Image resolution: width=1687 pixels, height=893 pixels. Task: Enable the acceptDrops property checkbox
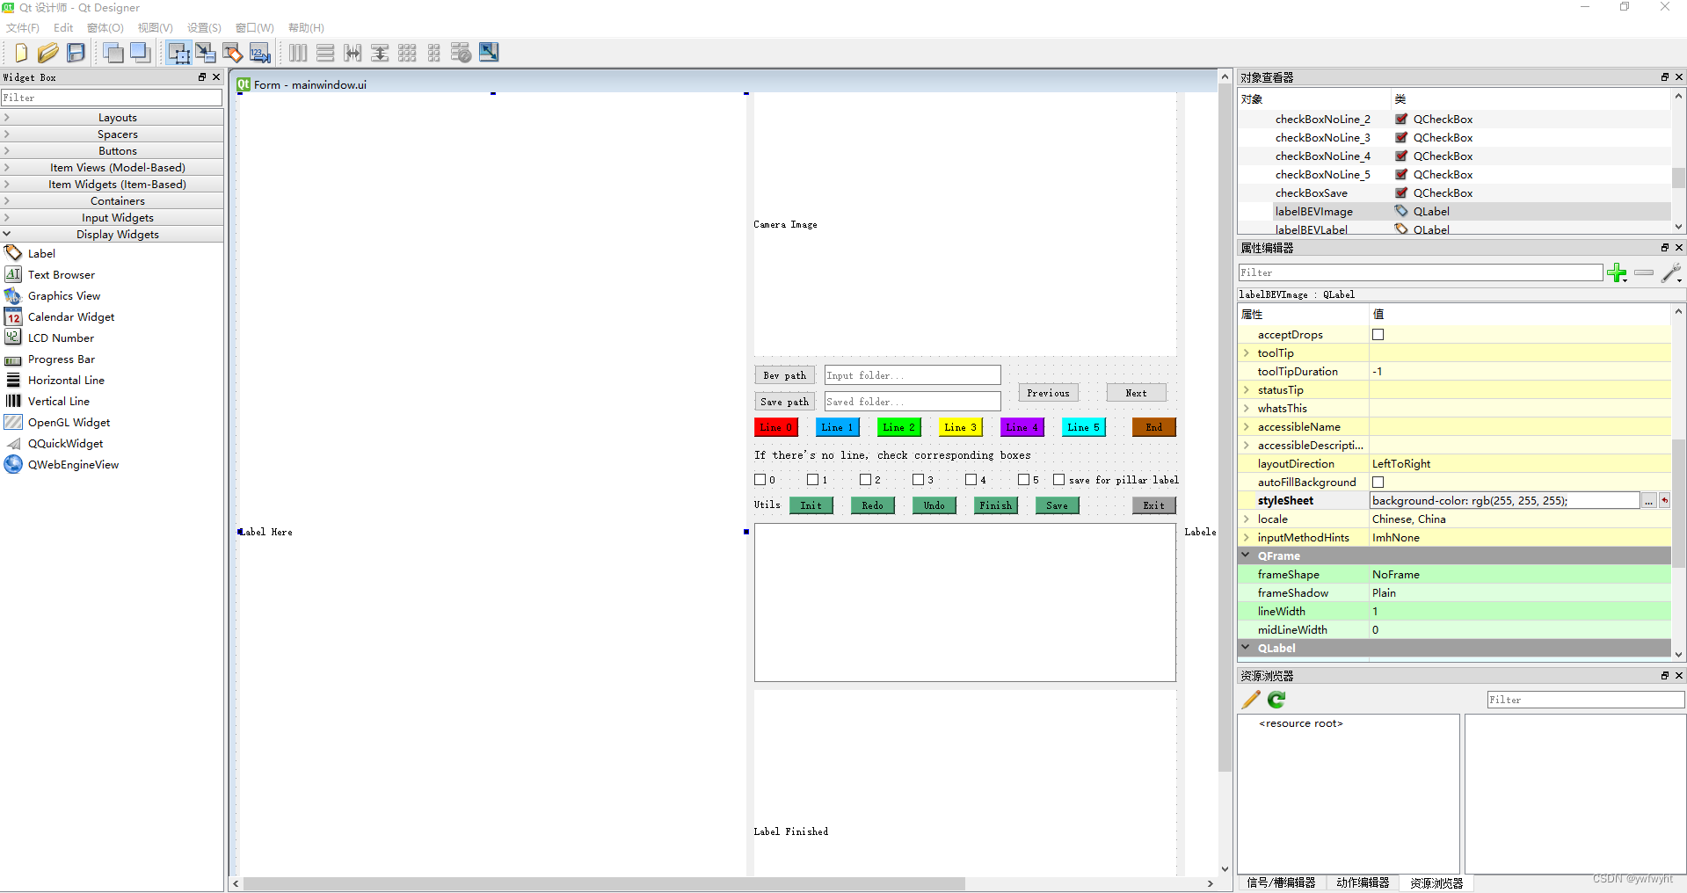(1378, 334)
